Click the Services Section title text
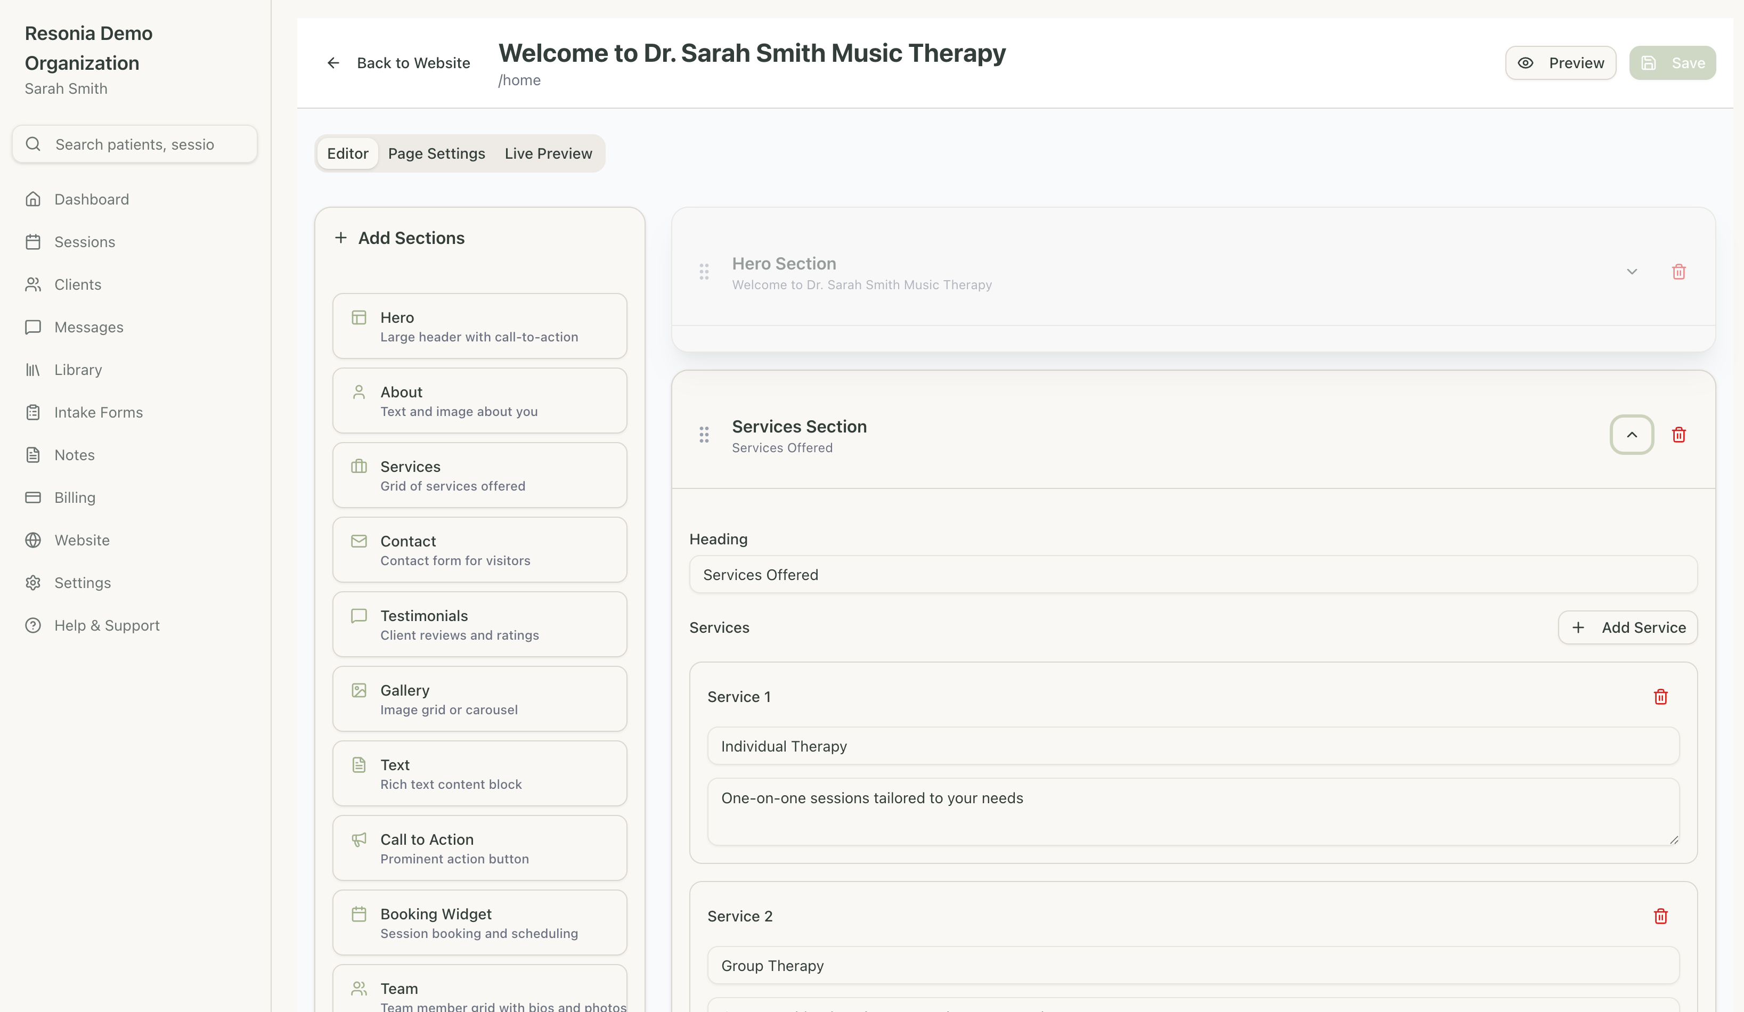The height and width of the screenshot is (1012, 1744). pyautogui.click(x=800, y=427)
